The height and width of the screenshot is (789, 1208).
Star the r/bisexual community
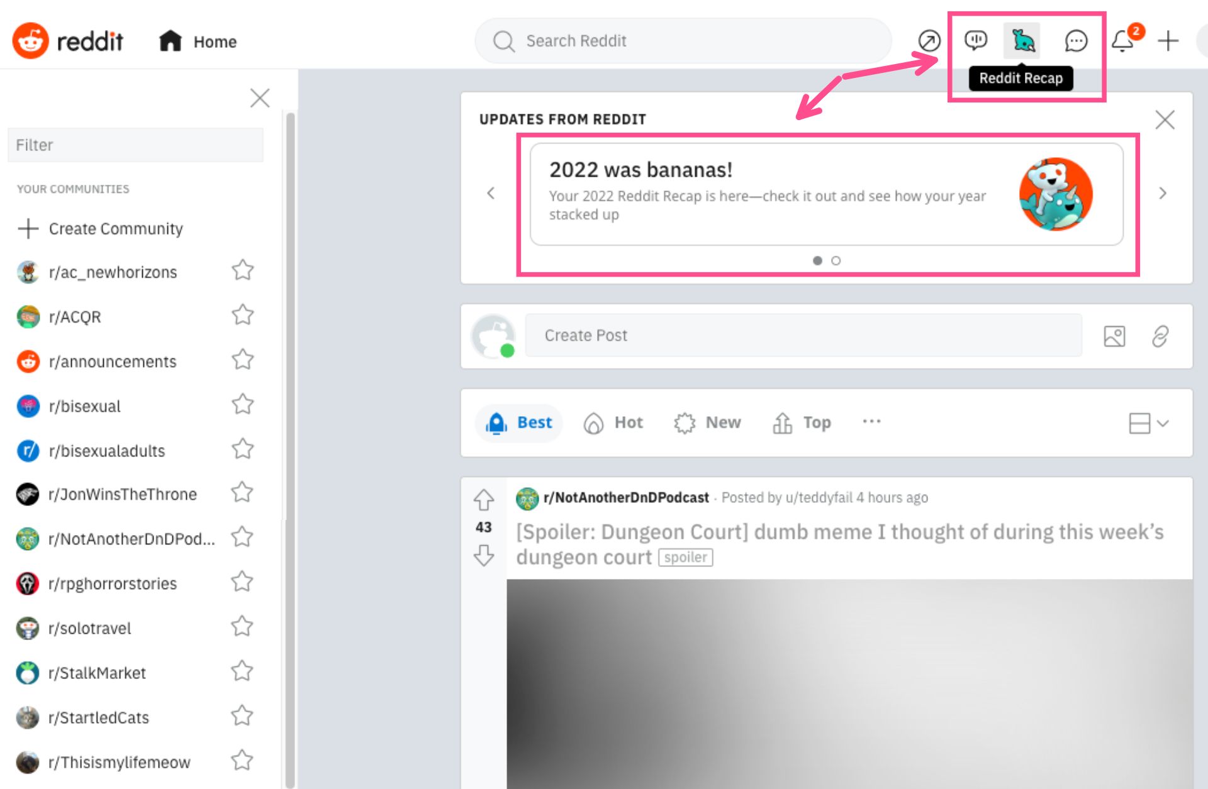click(243, 405)
